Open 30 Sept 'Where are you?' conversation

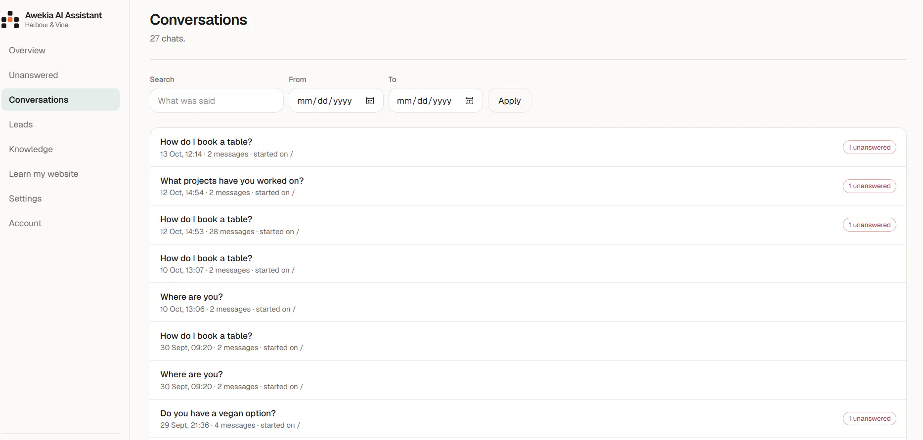[528, 380]
